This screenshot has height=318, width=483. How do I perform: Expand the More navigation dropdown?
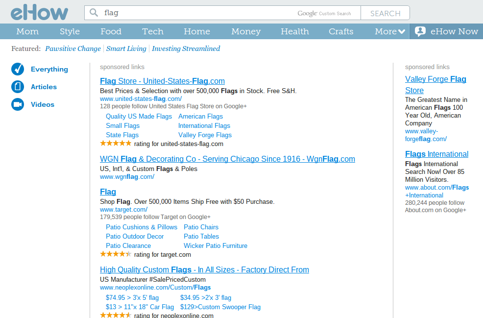pos(389,31)
